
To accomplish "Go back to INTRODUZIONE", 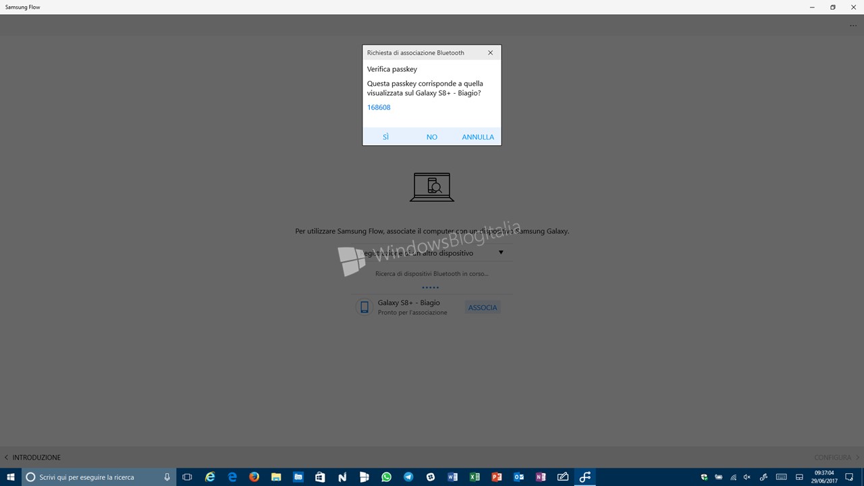I will [x=32, y=458].
